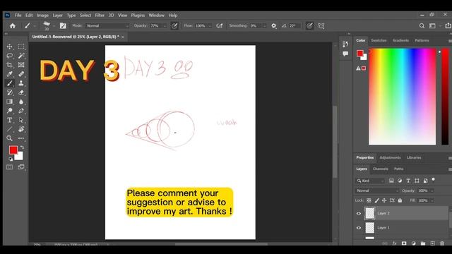Expand the layer Fill dropdown

click(x=432, y=200)
